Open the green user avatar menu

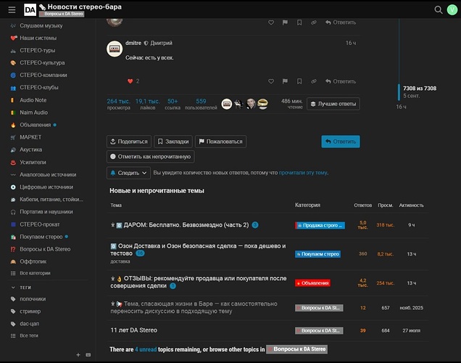452,9
